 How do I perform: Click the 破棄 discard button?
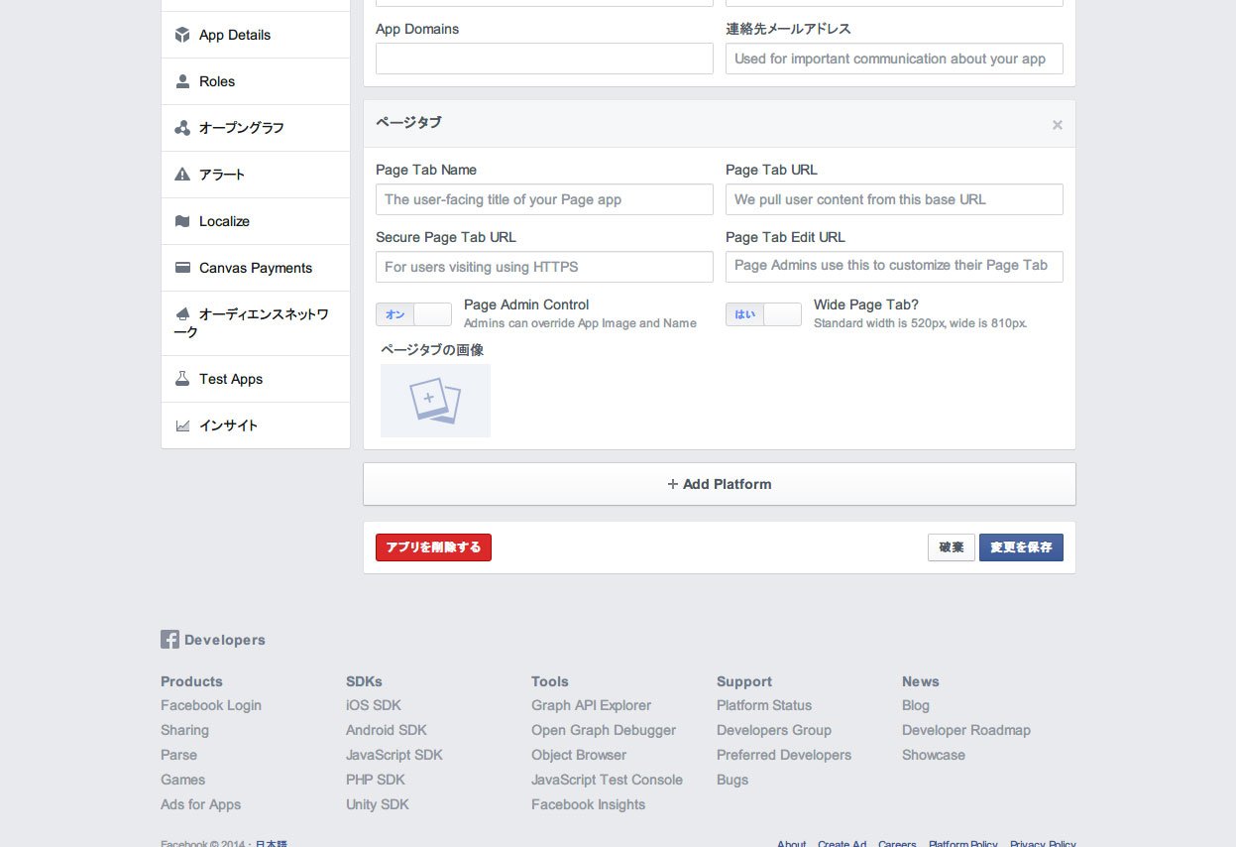point(952,547)
